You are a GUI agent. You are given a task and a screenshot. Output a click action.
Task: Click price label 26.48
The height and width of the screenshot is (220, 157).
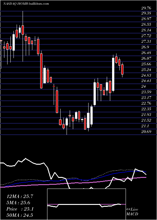click(146, 53)
